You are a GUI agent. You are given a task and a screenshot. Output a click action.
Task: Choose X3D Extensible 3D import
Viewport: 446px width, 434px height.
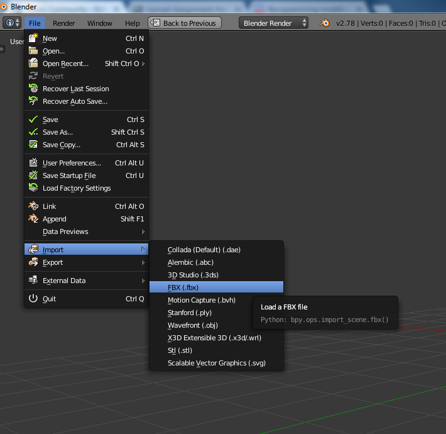click(x=216, y=338)
